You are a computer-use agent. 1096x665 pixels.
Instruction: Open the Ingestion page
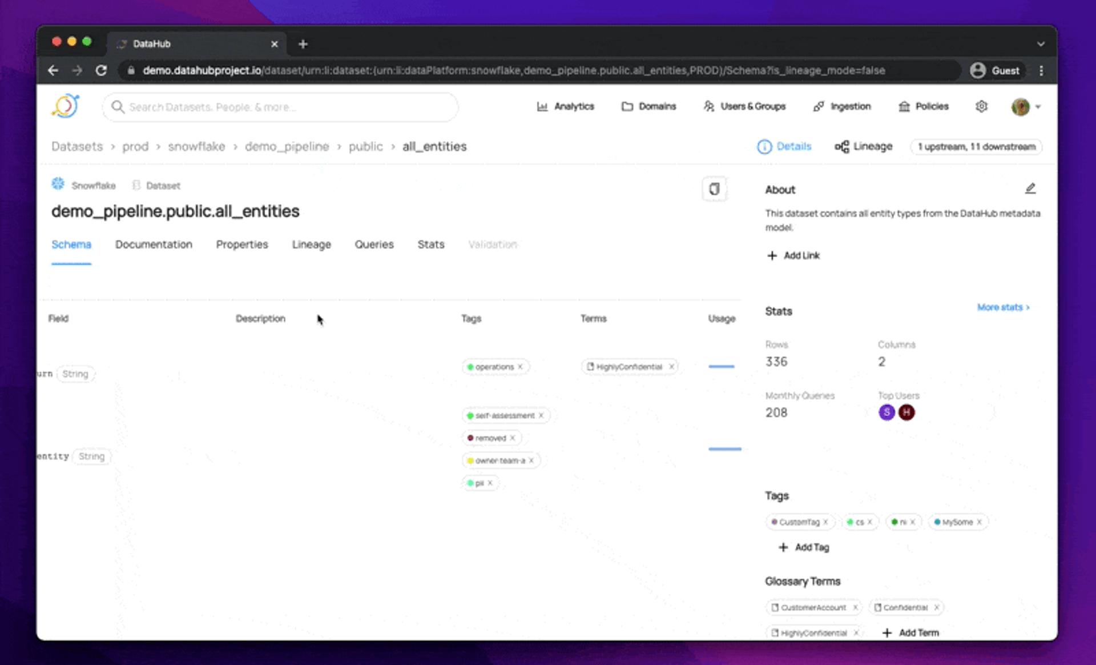pos(842,106)
